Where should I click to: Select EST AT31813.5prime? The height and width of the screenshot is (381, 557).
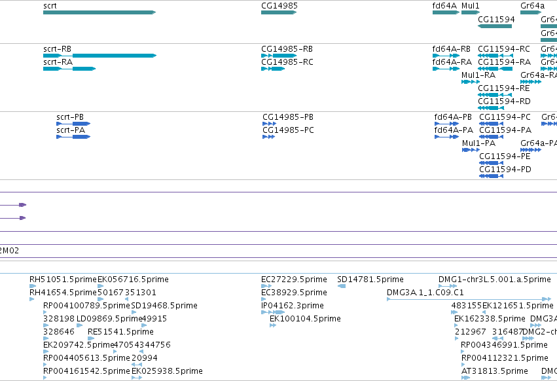(x=466, y=378)
